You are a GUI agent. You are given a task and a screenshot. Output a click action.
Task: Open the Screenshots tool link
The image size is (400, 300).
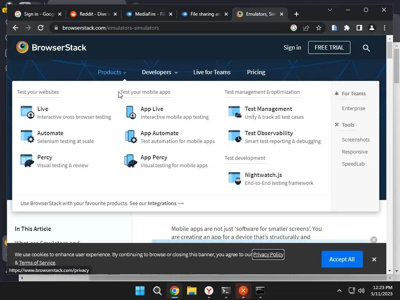355,139
